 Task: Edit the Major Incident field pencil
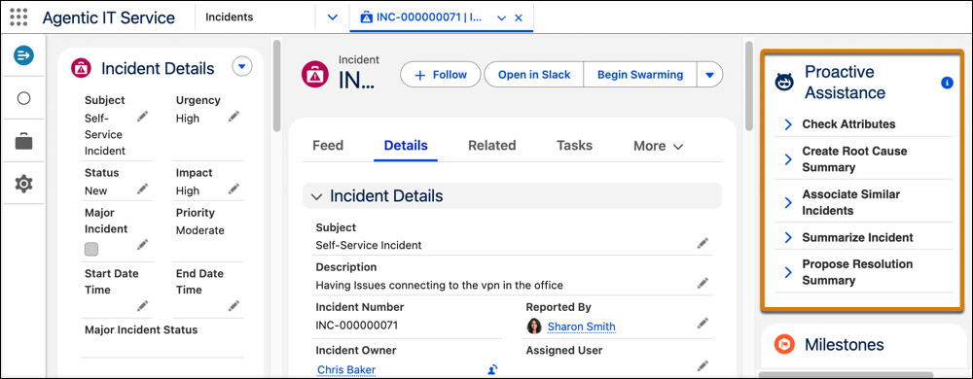tap(143, 244)
